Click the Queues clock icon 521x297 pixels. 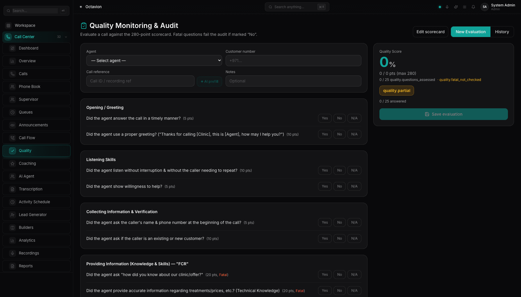tap(13, 112)
